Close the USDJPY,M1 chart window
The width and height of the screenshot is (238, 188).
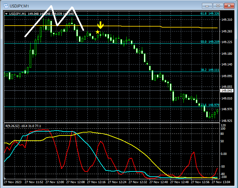pos(229,6)
